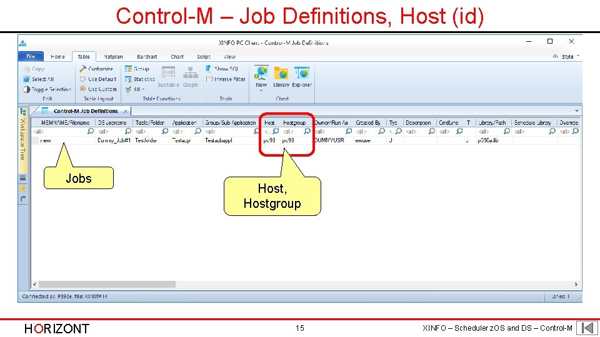Open the File menu
Image resolution: width=600 pixels, height=337 pixels.
[31, 56]
